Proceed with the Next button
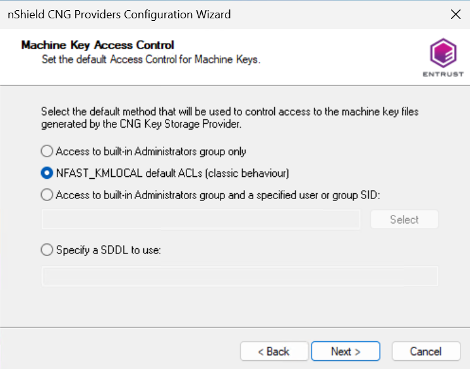The width and height of the screenshot is (470, 369). 346,351
